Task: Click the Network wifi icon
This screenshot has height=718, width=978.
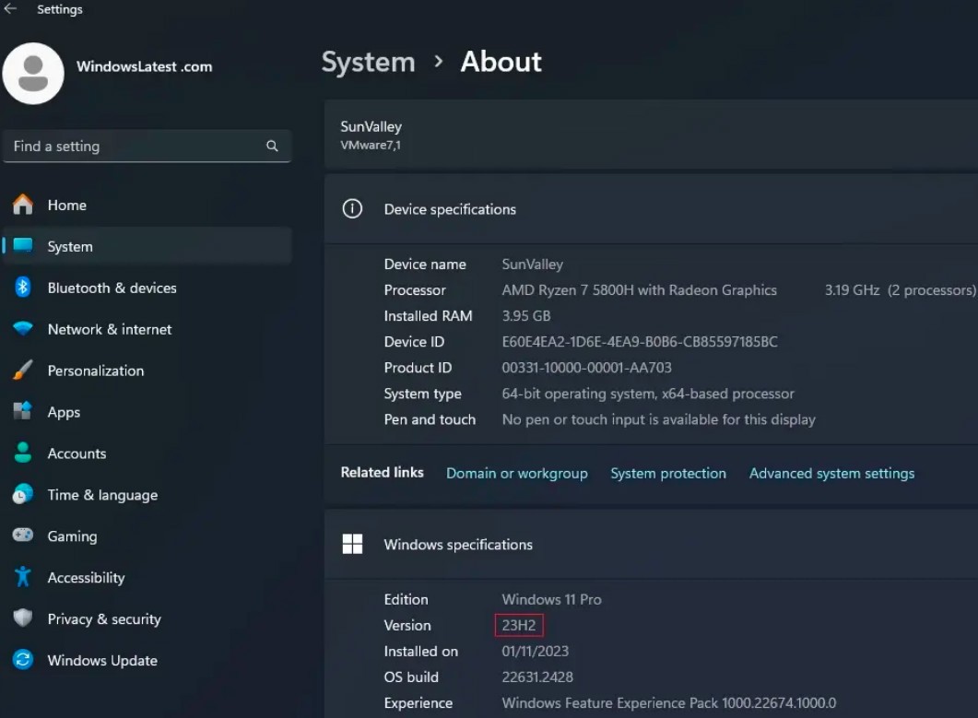Action: (x=23, y=328)
